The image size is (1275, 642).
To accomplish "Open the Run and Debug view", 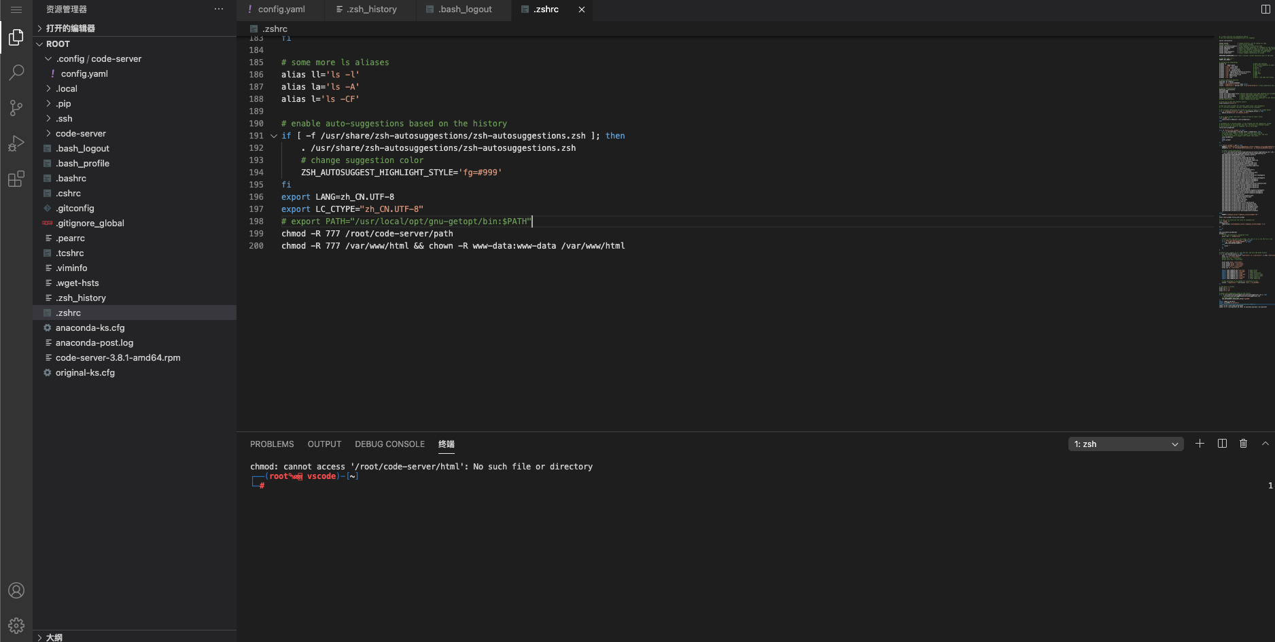I will (16, 143).
